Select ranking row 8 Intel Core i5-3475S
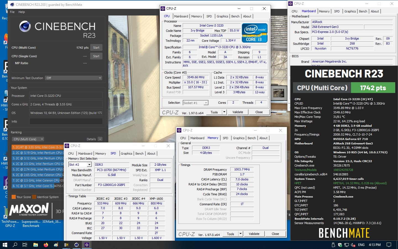 pos(38,186)
